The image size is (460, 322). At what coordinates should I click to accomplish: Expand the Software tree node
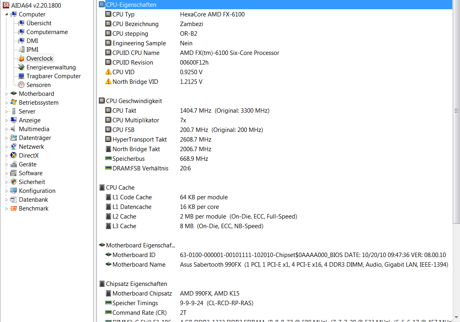tap(6, 173)
